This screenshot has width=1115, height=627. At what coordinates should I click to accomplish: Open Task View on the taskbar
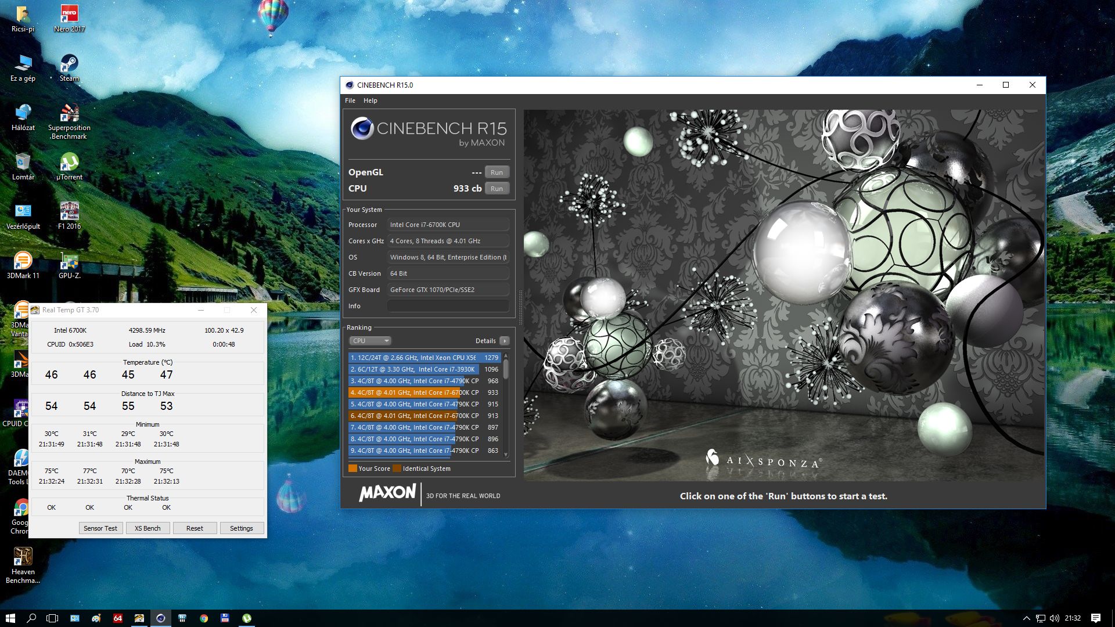click(x=52, y=618)
